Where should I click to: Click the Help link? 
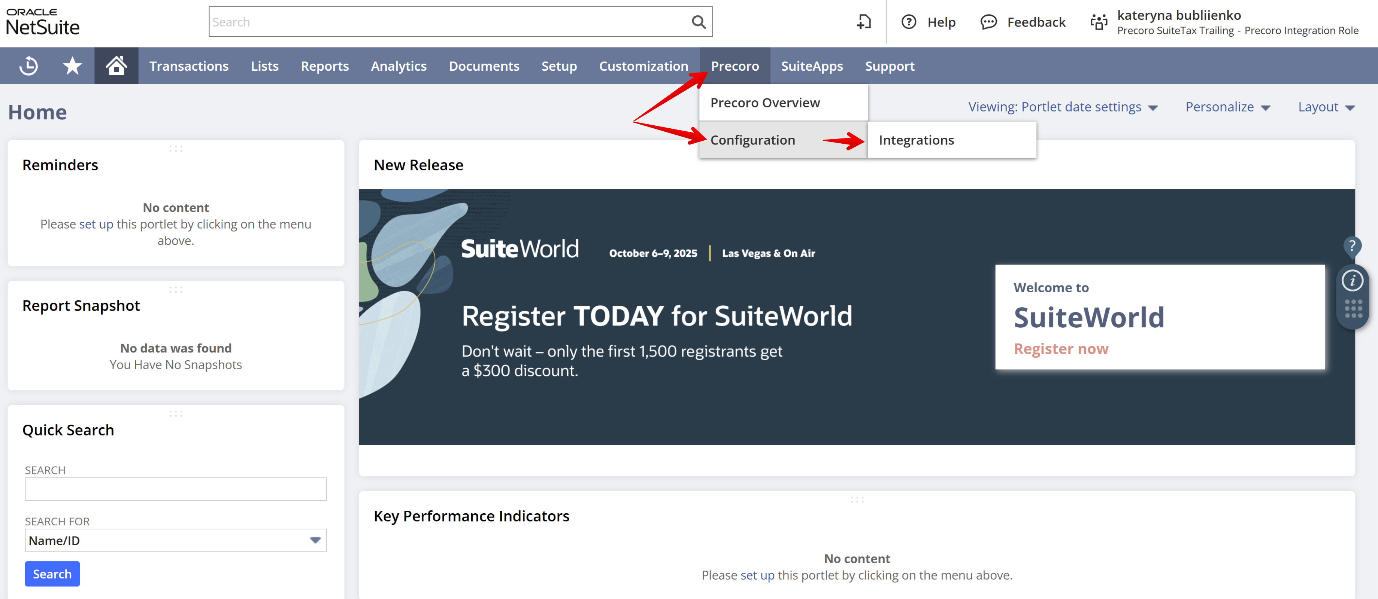[941, 22]
